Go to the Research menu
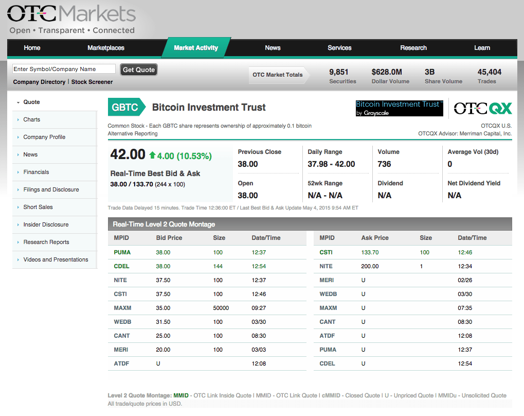 coord(413,48)
